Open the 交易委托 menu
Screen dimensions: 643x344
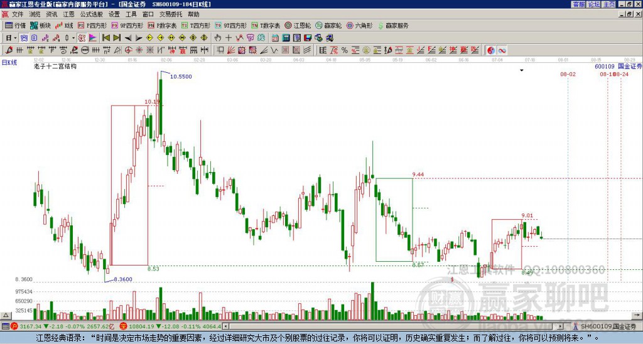pyautogui.click(x=171, y=14)
